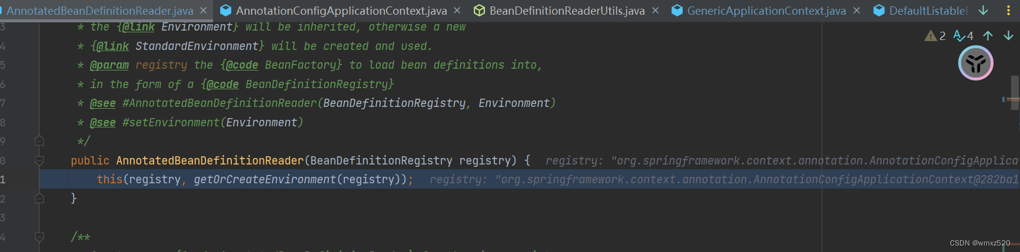Viewport: 1020px width, 252px height.
Task: Click the constructor closing brace fold marker
Action: tap(39, 199)
